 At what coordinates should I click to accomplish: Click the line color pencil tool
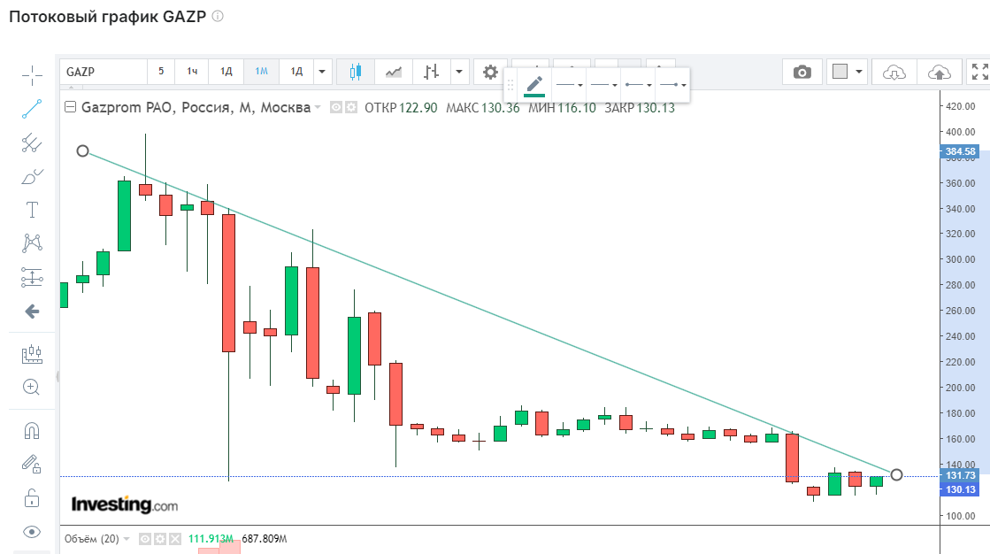(534, 85)
